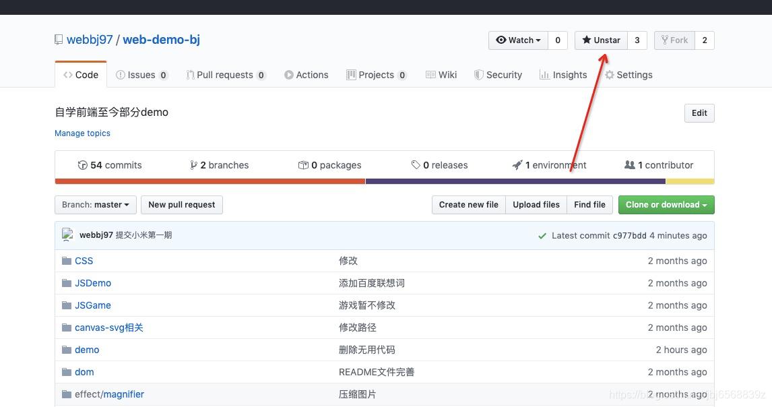Screen dimensions: 772x407
Task: Open commit message 提交小米第一期
Action: point(143,235)
